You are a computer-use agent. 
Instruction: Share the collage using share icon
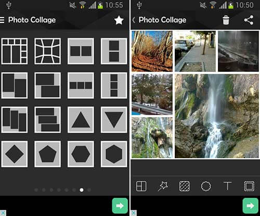249,20
